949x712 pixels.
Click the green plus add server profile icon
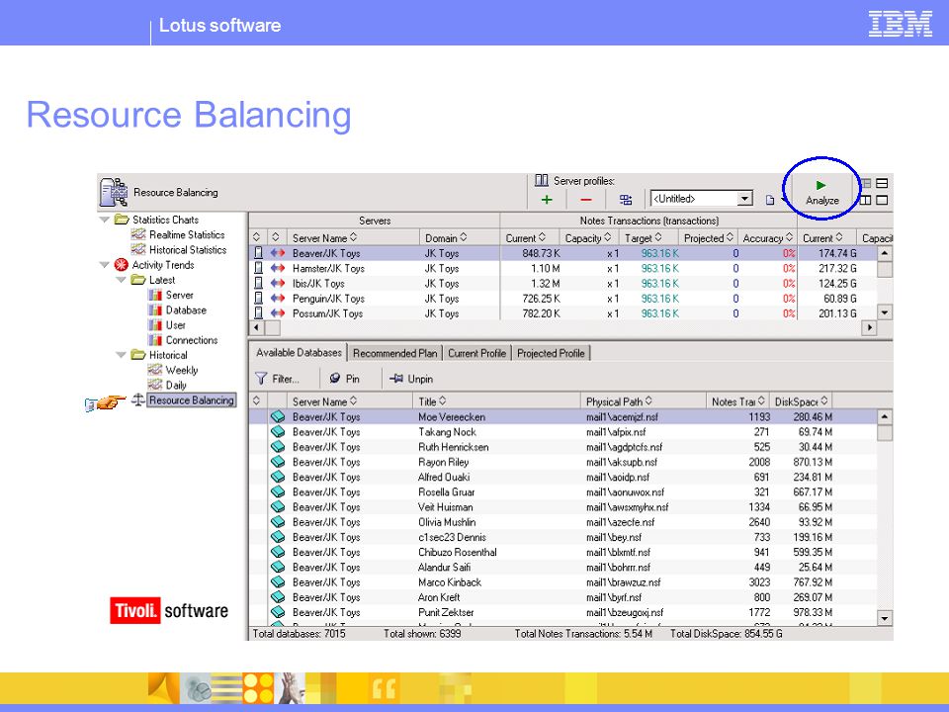pyautogui.click(x=547, y=199)
